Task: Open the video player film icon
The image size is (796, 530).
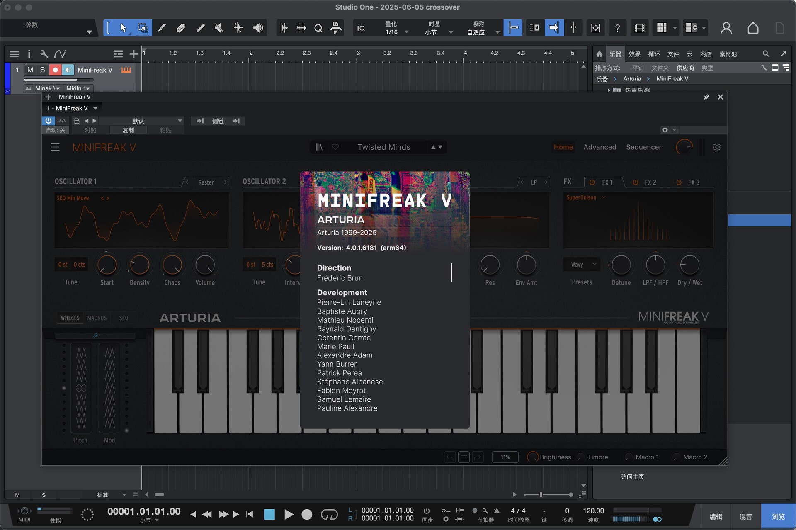Action: (639, 28)
